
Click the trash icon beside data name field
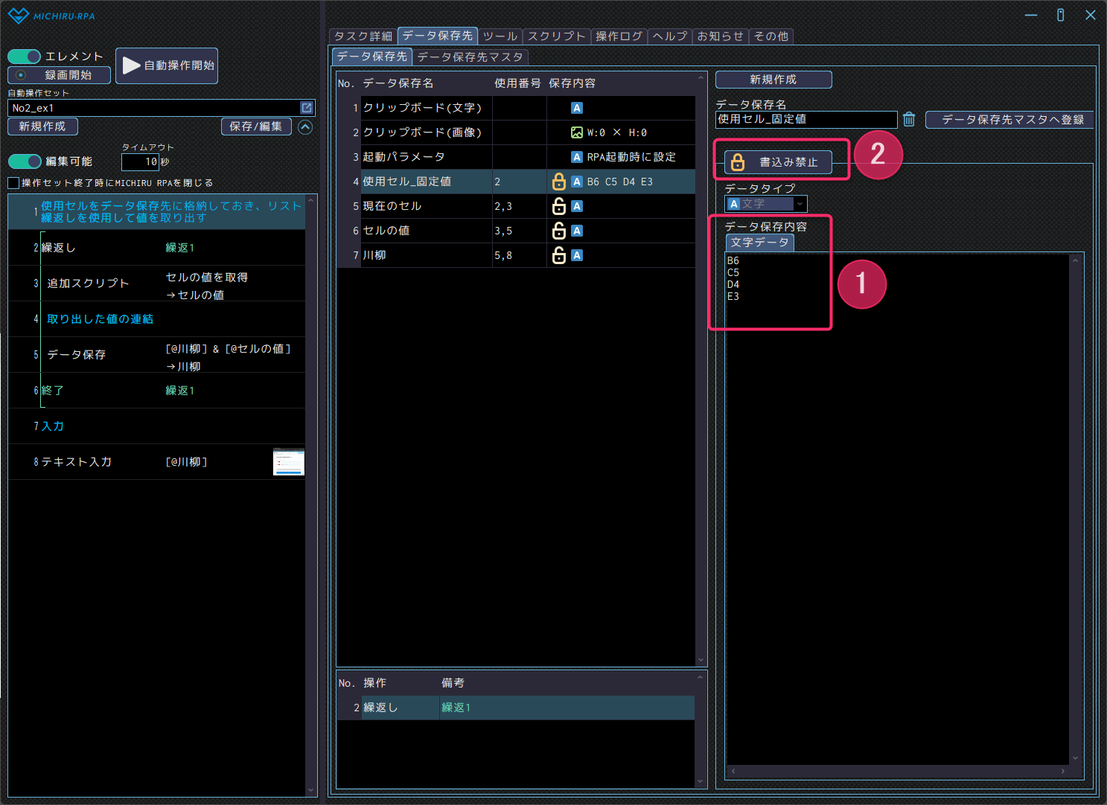(x=909, y=119)
